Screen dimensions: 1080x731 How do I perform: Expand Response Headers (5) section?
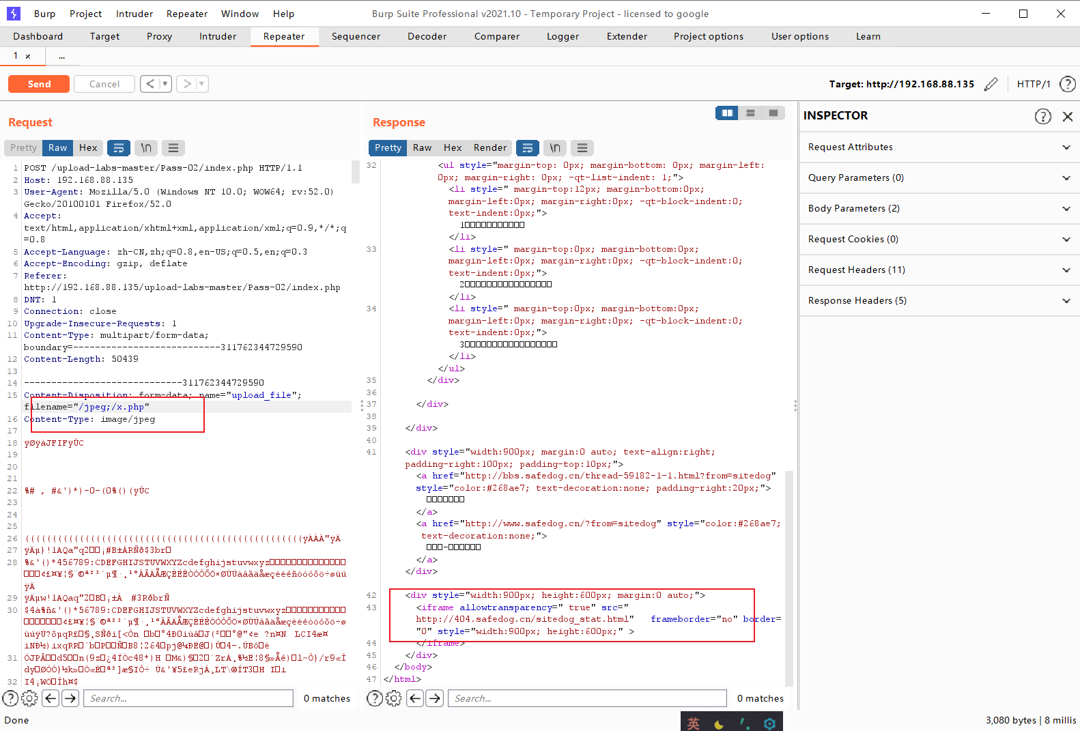(x=939, y=301)
